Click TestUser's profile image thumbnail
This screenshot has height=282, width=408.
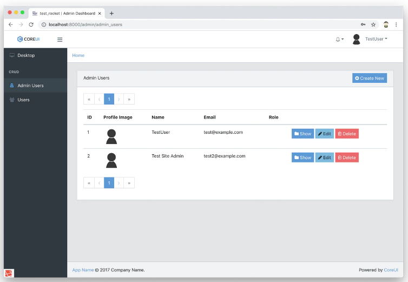(111, 137)
